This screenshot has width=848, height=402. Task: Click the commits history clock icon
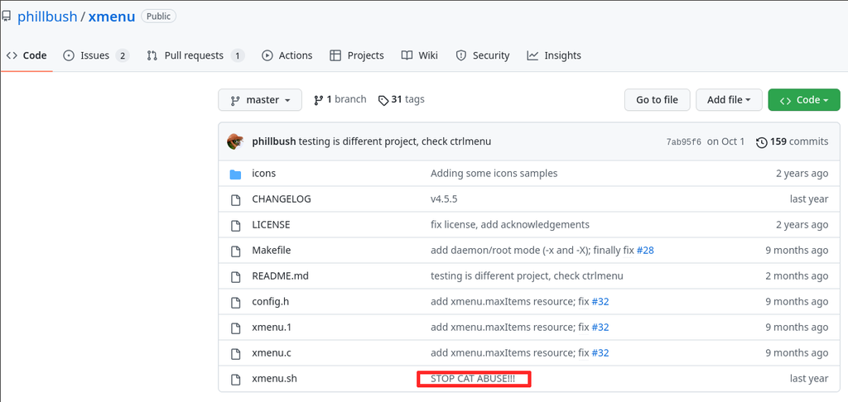pos(761,142)
